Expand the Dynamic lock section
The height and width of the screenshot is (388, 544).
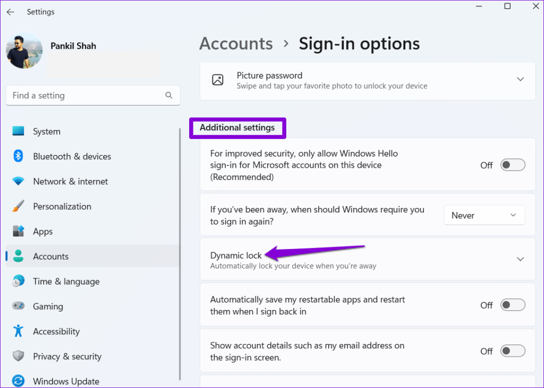[520, 259]
